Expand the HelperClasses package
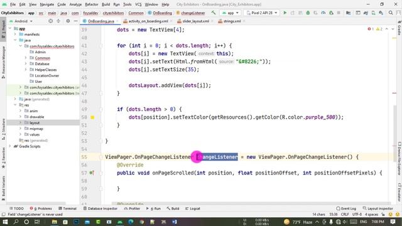Screen dimensions: 402x226 (26, 70)
